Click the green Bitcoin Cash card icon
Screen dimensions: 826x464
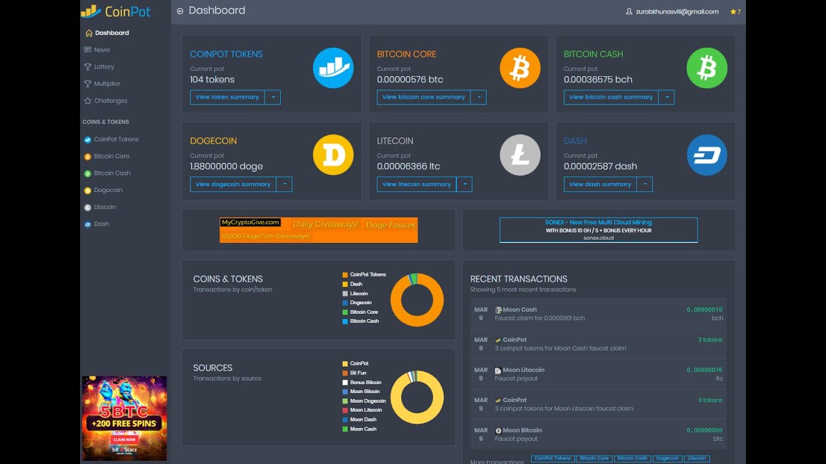pos(707,68)
